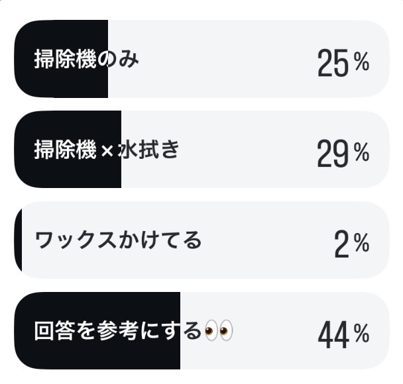Vote for 回答を参考にする option

pyautogui.click(x=201, y=330)
